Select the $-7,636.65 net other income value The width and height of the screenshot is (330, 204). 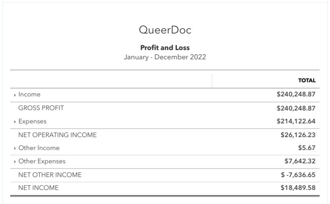tap(298, 175)
